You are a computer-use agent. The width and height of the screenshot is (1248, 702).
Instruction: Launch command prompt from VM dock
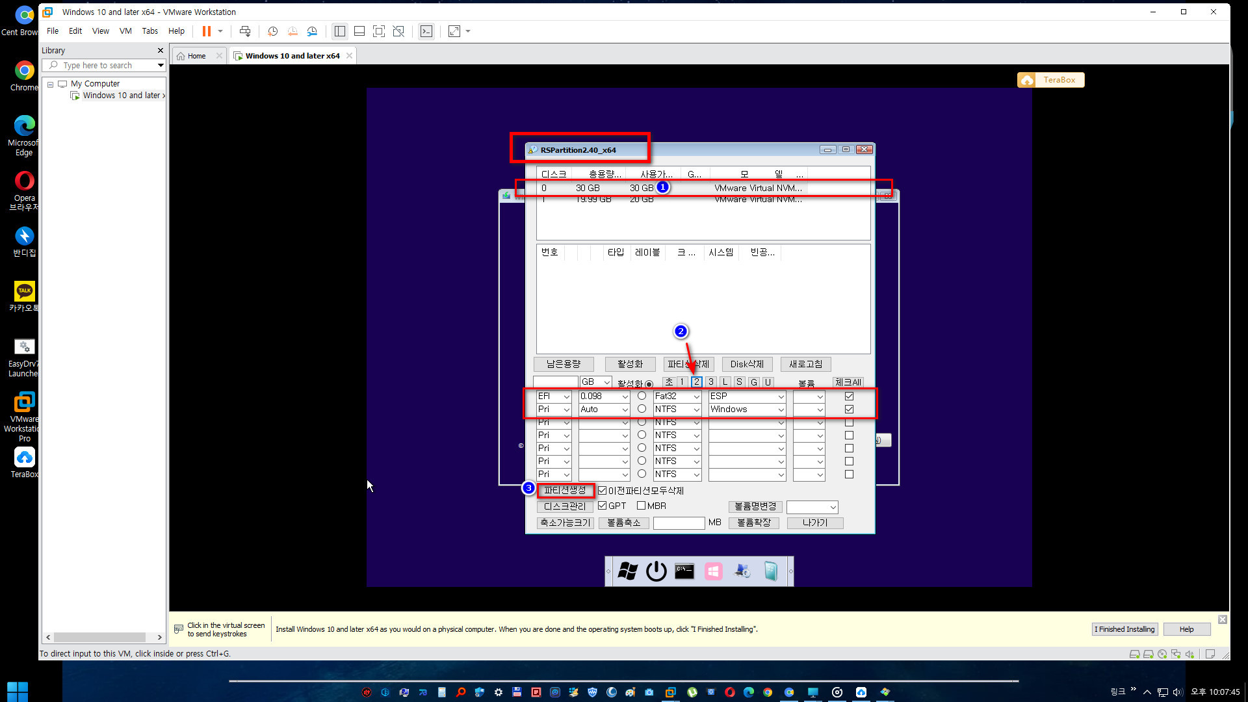click(684, 571)
